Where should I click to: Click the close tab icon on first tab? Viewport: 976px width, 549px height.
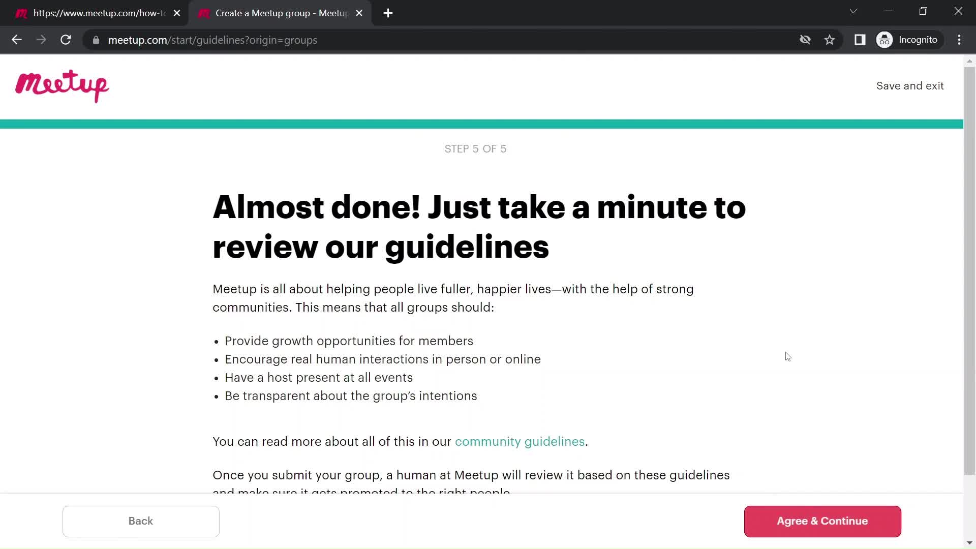[x=177, y=13]
